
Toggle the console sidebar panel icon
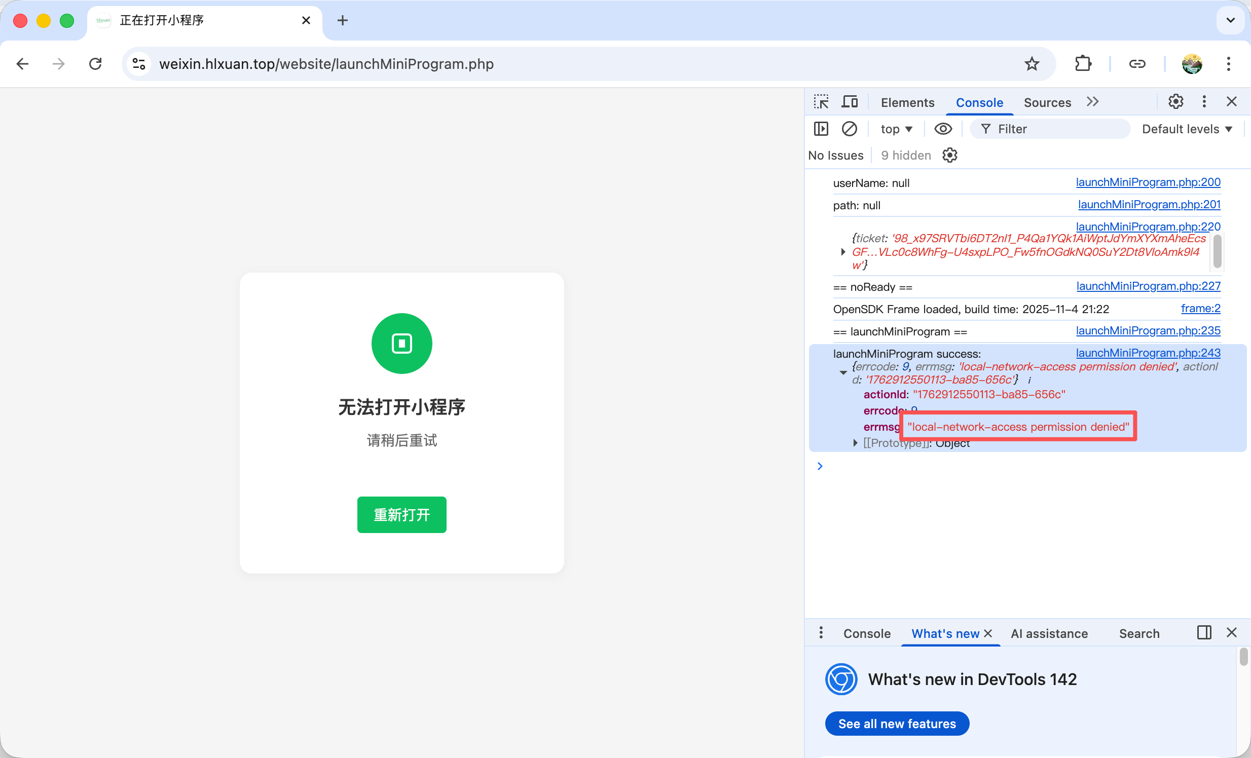click(821, 129)
